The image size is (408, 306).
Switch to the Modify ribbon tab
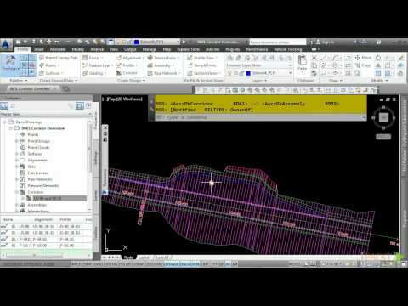pos(78,49)
